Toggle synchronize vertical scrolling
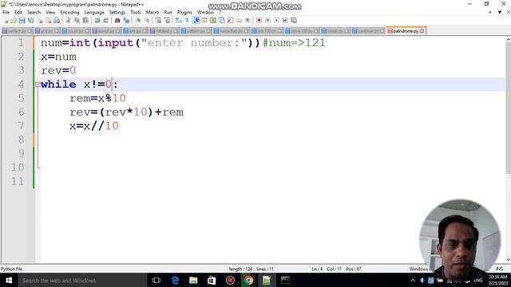 pyautogui.click(x=158, y=20)
